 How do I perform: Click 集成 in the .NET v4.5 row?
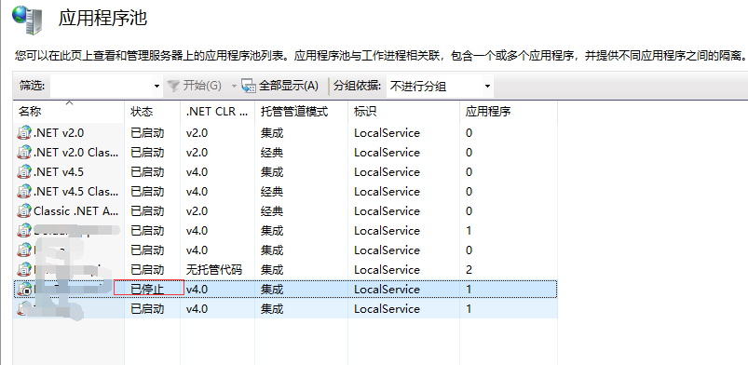point(272,172)
